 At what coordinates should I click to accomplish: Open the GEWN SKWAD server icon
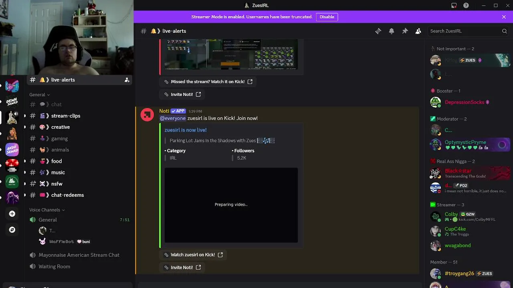click(x=12, y=102)
